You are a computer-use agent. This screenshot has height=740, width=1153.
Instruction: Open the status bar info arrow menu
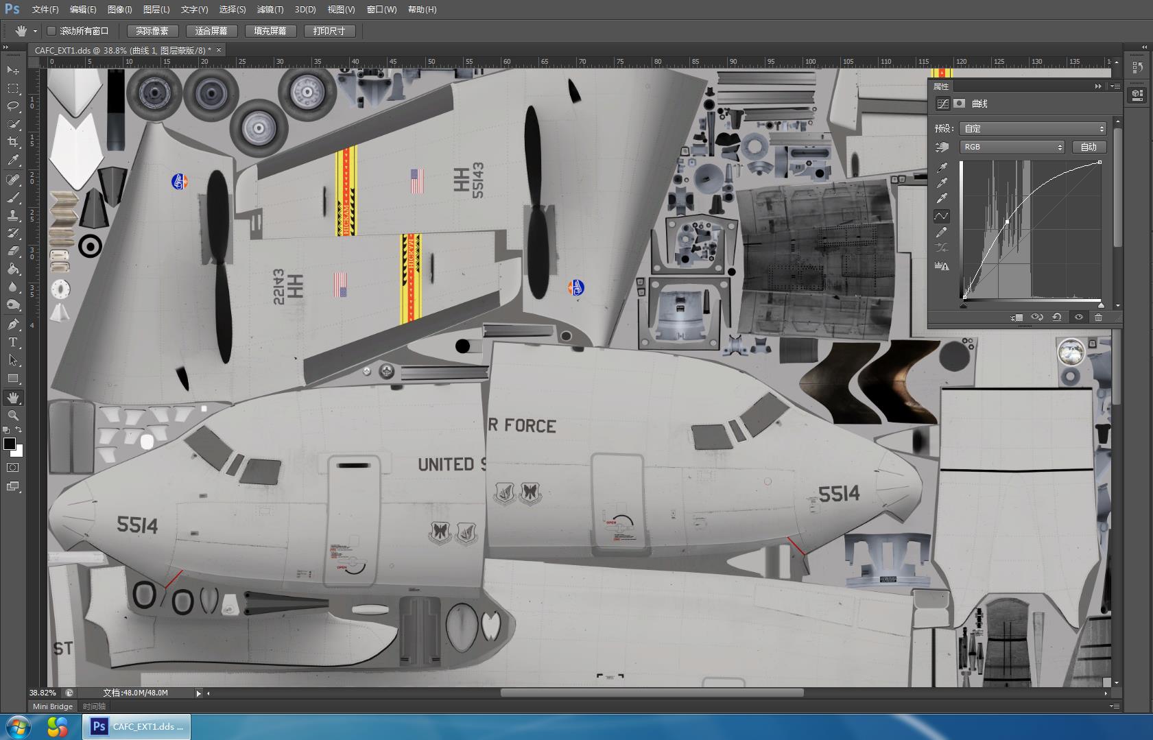tap(199, 693)
